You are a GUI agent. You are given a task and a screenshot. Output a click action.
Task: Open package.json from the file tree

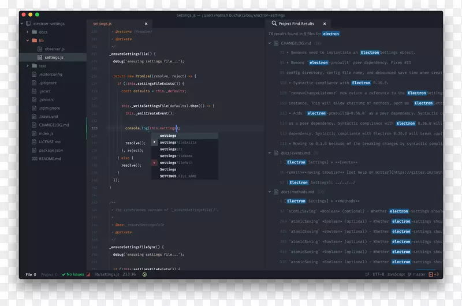coord(51,150)
